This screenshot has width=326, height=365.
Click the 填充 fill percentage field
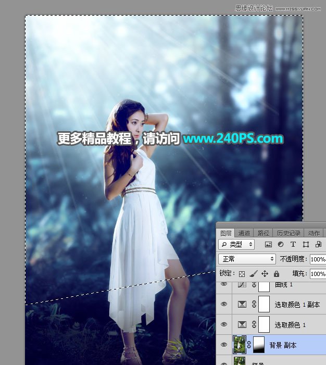coord(318,274)
